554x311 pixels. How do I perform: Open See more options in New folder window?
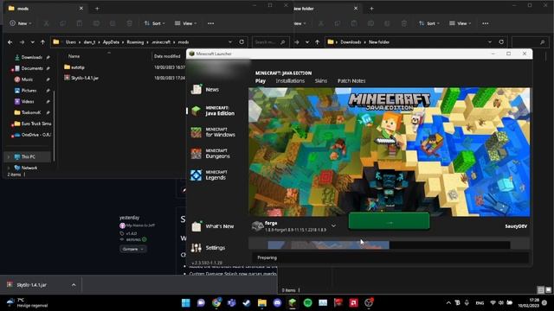click(486, 23)
